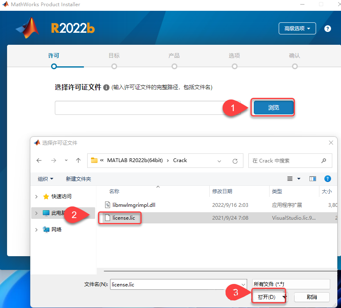Navigate back with the dialog back arrow
This screenshot has height=308, width=341.
[x=39, y=160]
